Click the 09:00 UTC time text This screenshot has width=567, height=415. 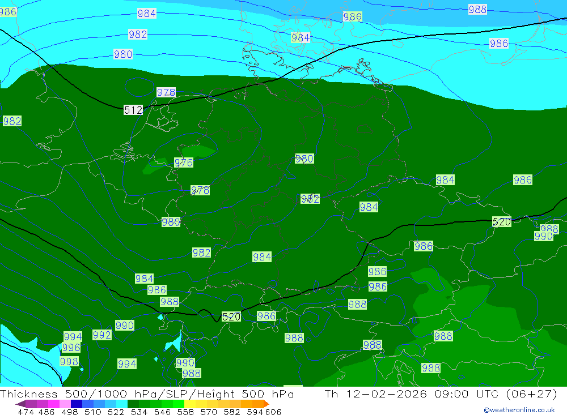[467, 393]
